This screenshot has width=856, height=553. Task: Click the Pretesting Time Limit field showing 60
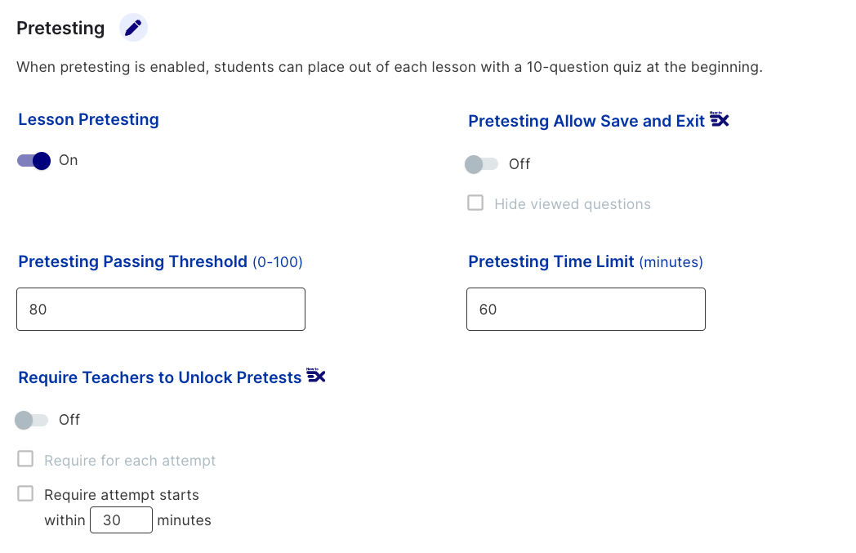585,309
